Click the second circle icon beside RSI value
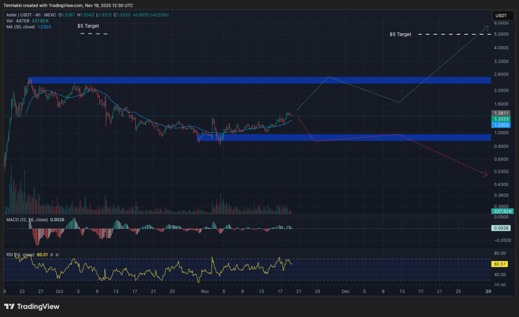The height and width of the screenshot is (317, 519). (x=57, y=255)
